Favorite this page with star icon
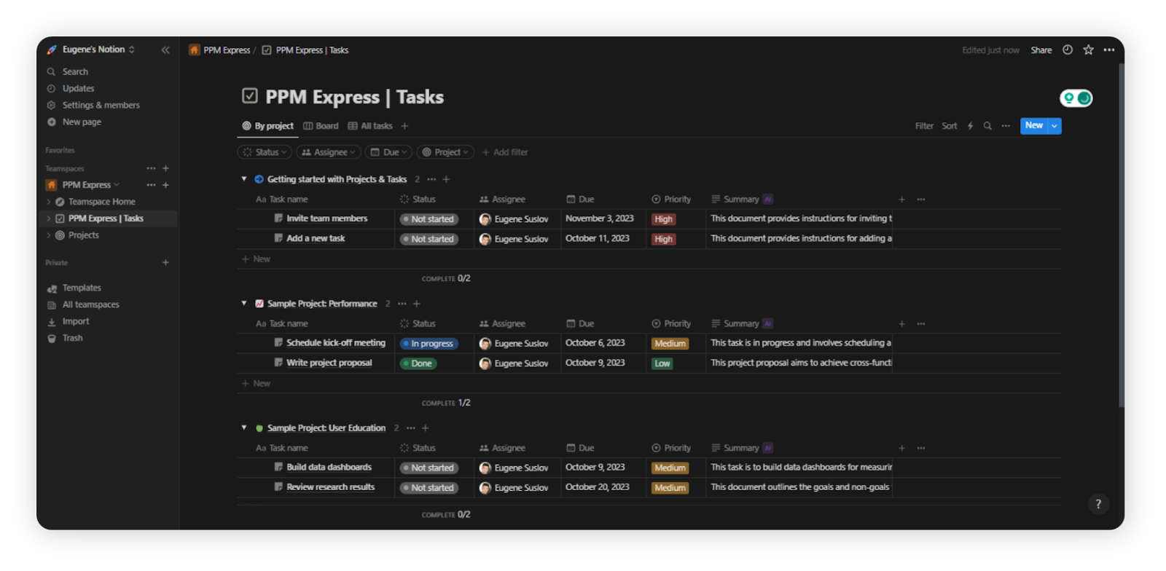The width and height of the screenshot is (1166, 571). 1088,50
